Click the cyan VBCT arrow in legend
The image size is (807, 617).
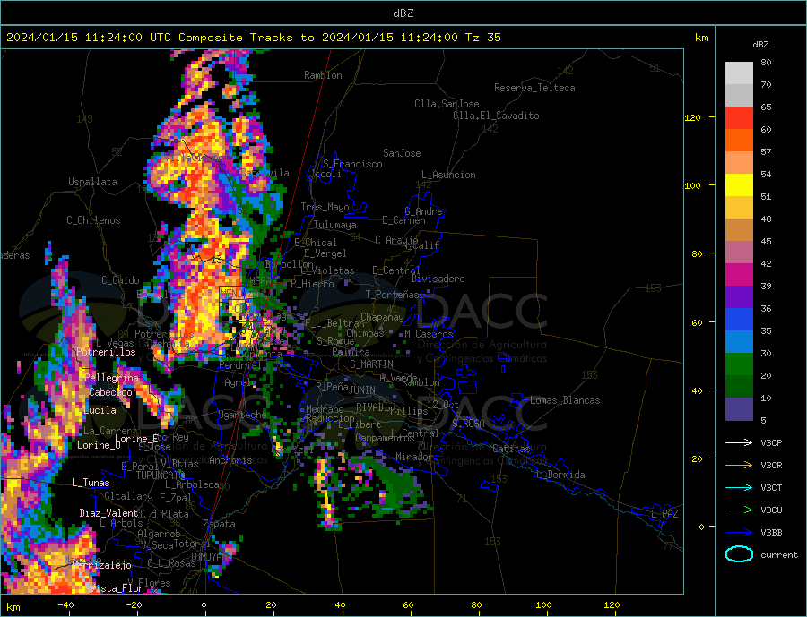coord(739,487)
